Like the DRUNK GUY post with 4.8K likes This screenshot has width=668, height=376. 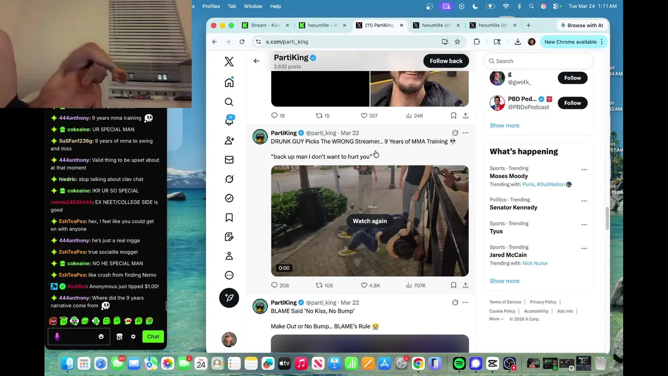pyautogui.click(x=371, y=285)
